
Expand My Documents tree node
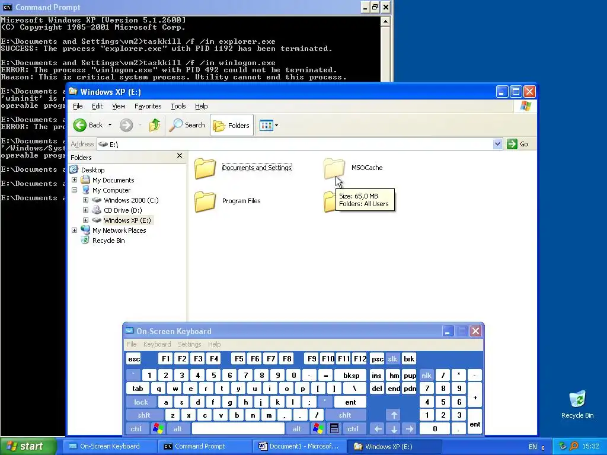pos(74,180)
